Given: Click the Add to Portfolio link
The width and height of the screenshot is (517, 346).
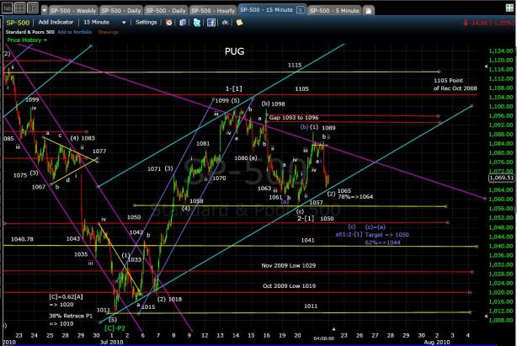Looking at the screenshot, I should click(x=74, y=32).
